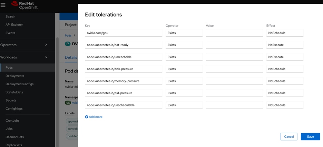Click Value field for memory-pressure row
The image size is (323, 147).
pos(234,81)
